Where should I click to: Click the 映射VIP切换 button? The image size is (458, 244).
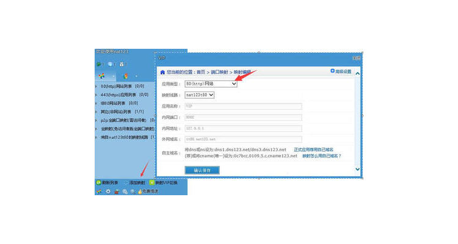163,183
